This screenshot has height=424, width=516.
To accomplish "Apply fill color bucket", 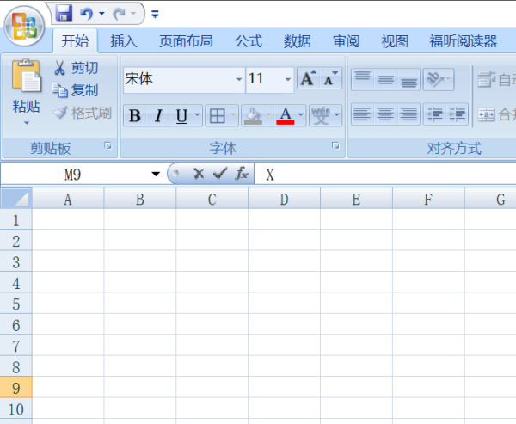I will pyautogui.click(x=253, y=116).
